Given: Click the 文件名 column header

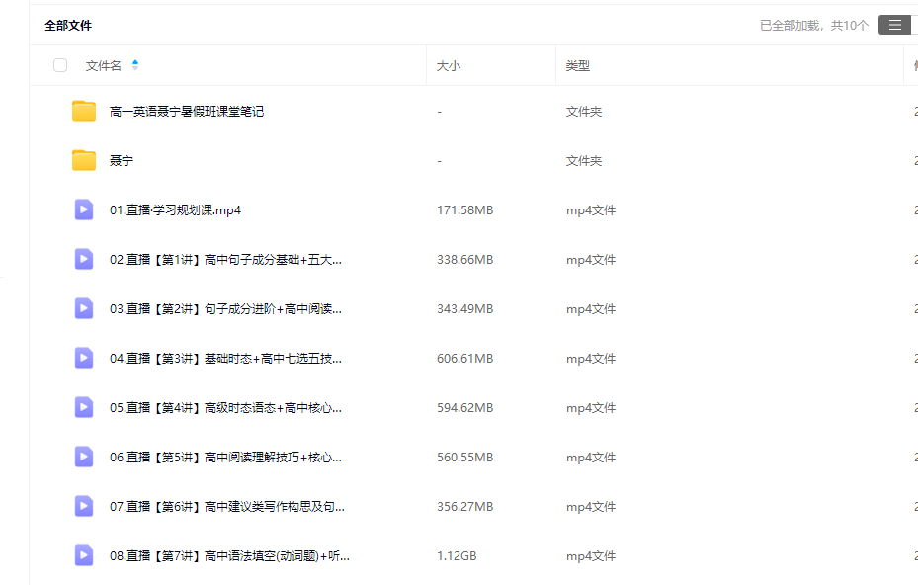Looking at the screenshot, I should pos(104,66).
